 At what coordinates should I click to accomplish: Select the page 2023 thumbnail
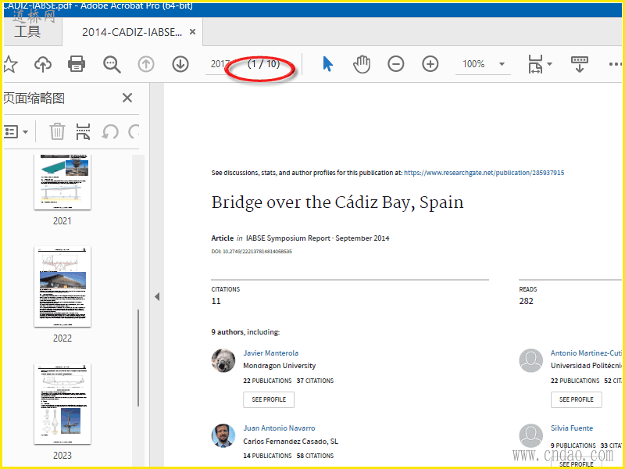tap(62, 403)
